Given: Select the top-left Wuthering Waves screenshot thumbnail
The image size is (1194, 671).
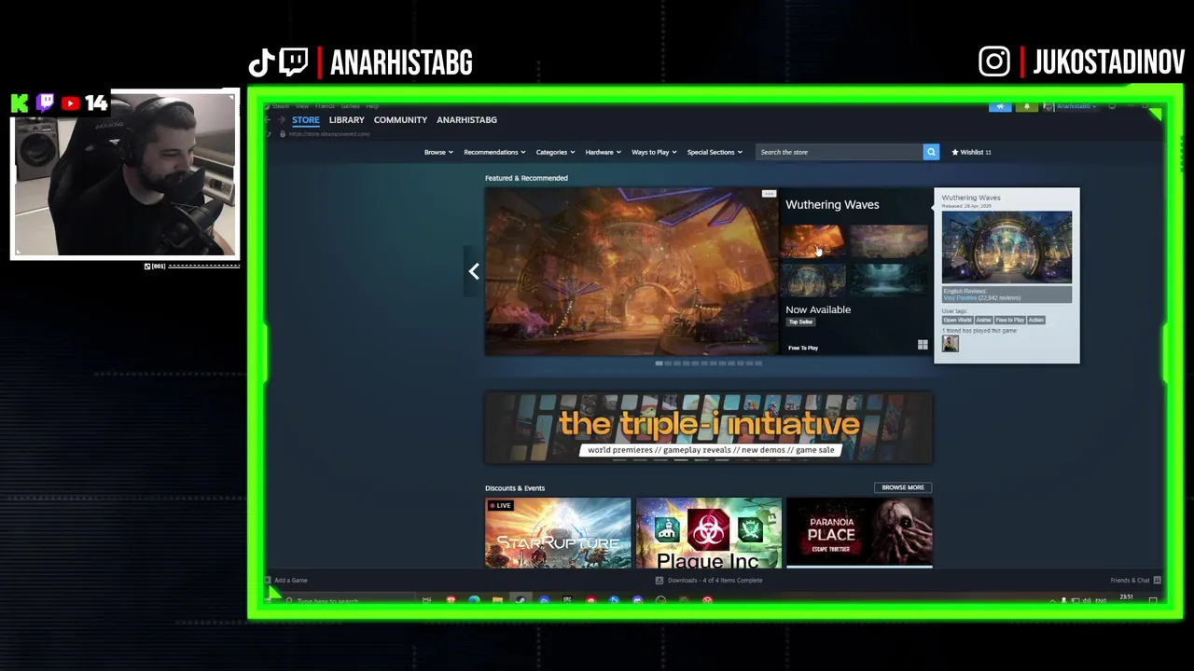Looking at the screenshot, I should click(815, 240).
